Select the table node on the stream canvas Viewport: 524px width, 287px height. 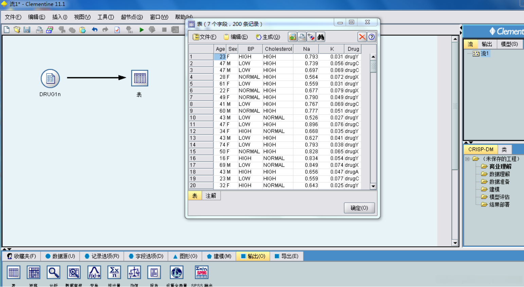click(x=140, y=78)
